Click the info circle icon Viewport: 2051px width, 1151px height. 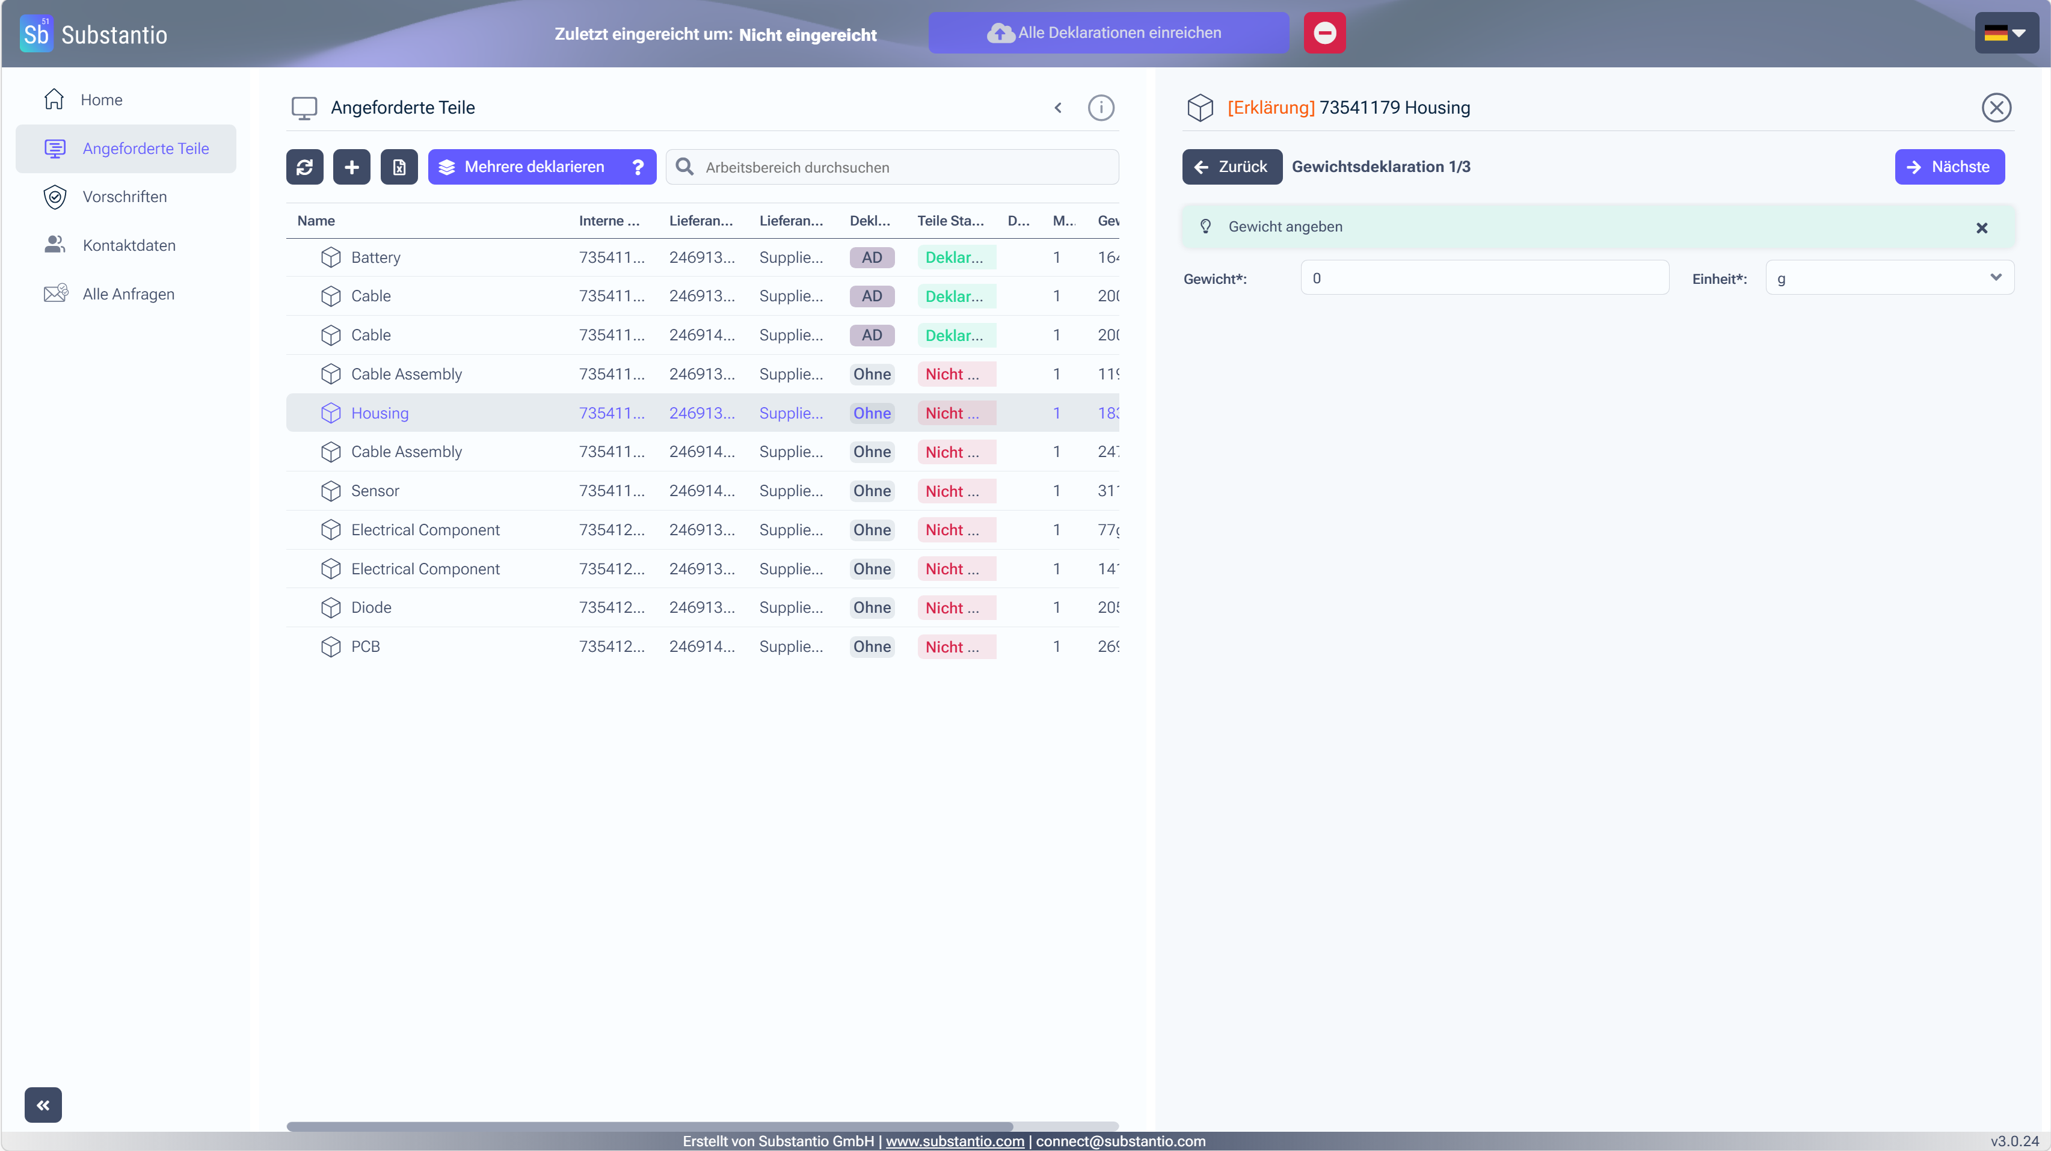(x=1101, y=108)
